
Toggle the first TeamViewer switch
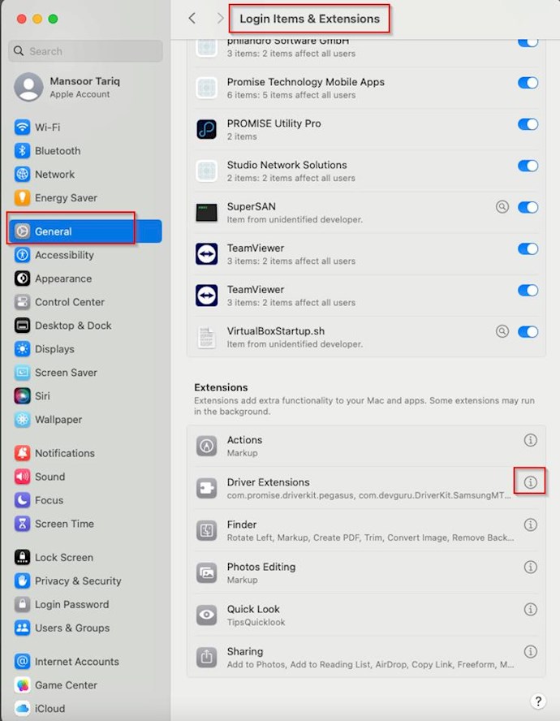528,248
